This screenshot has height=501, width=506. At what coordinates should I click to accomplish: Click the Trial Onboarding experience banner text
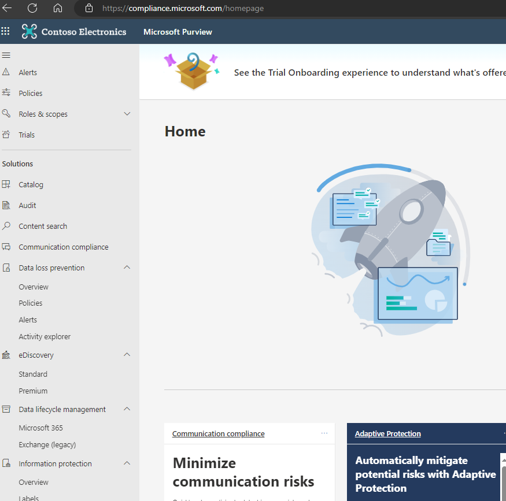tap(370, 73)
